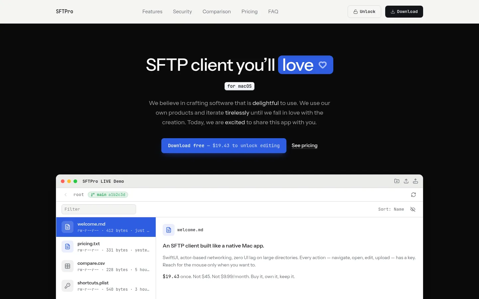Image resolution: width=479 pixels, height=299 pixels.
Task: Select the compare.csv file name in the list
Action: point(91,263)
